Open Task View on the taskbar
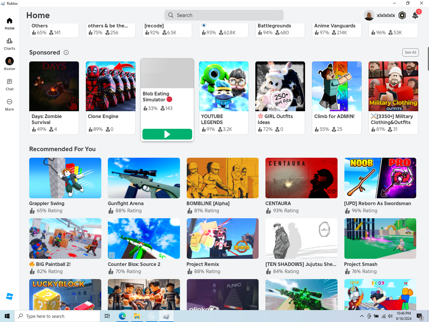The width and height of the screenshot is (429, 322). pyautogui.click(x=107, y=316)
